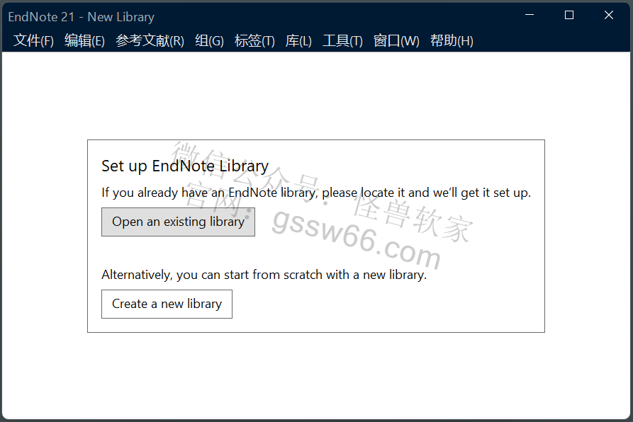Open the 组(G) menu
The height and width of the screenshot is (422, 633).
coord(209,41)
